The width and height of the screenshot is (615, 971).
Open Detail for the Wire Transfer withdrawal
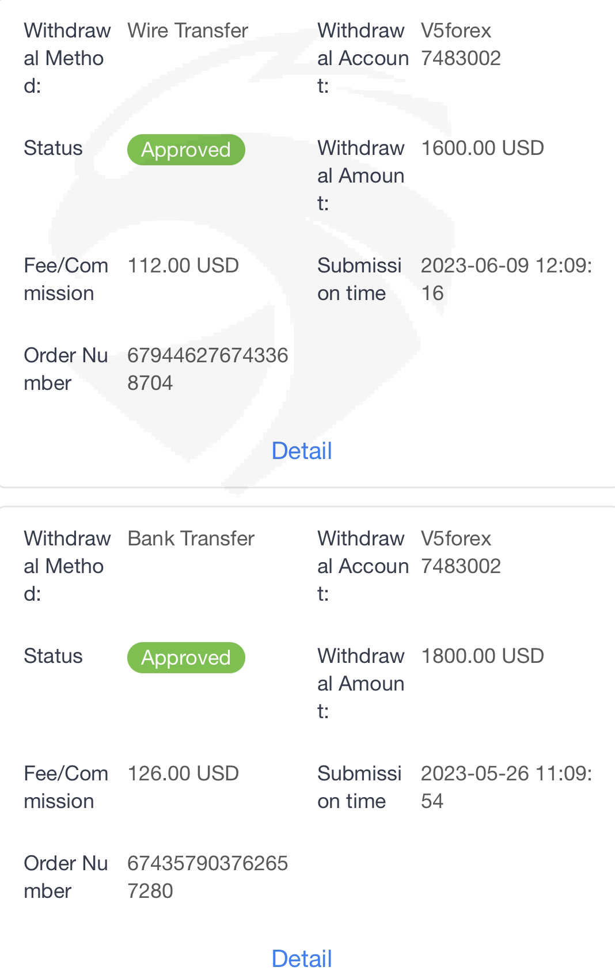tap(302, 451)
